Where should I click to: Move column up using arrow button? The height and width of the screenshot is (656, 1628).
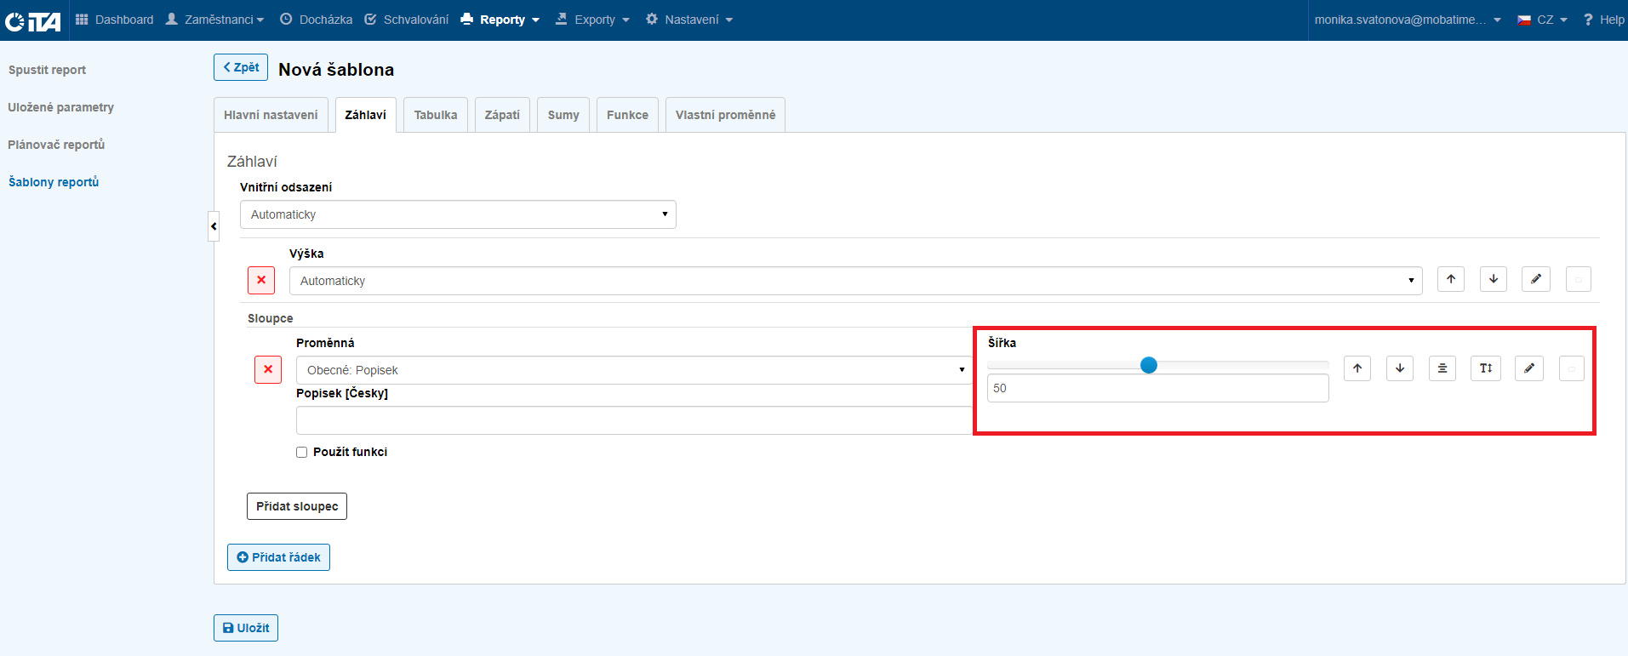[1357, 368]
